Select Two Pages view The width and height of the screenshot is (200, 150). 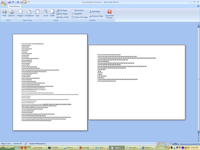pyautogui.click(x=62, y=13)
